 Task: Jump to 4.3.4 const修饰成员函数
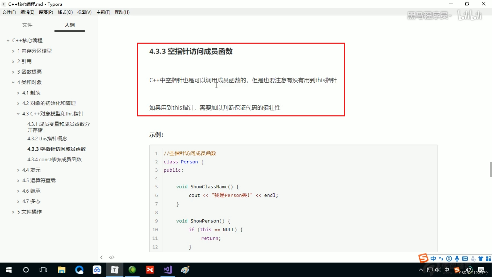tap(54, 160)
